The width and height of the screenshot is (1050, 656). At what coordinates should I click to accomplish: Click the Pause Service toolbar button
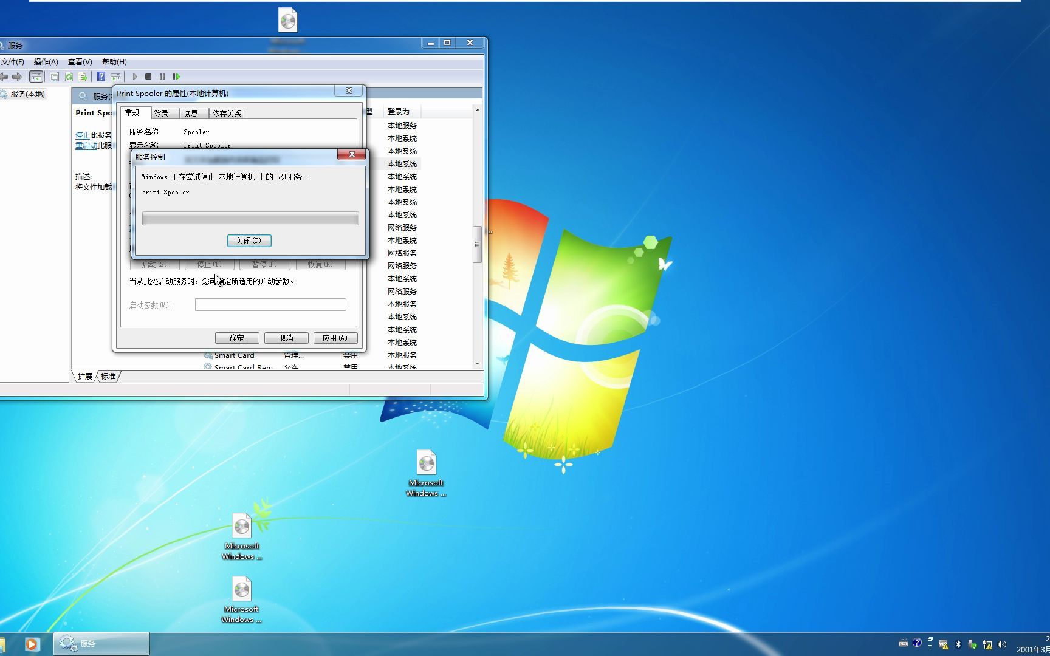pyautogui.click(x=162, y=77)
